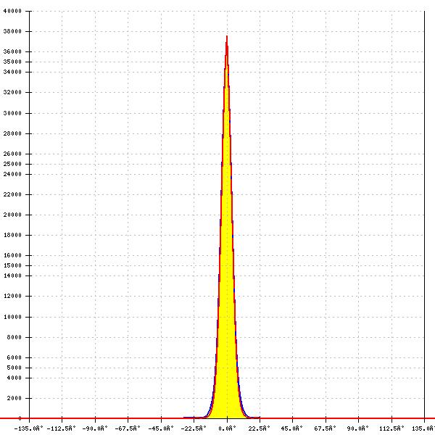This screenshot has height=435, width=435.
Task: Select the 8000 y-axis tick label
Action: tap(14, 337)
